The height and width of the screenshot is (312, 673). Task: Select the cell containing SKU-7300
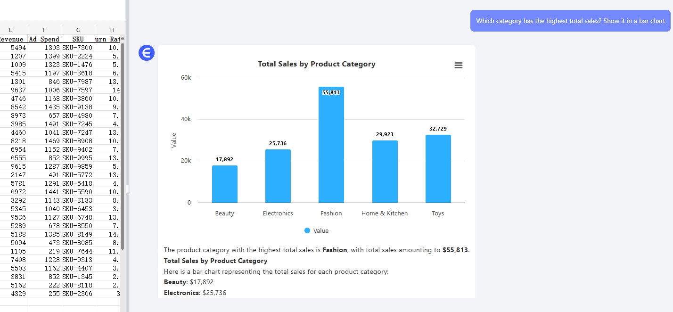coord(78,48)
